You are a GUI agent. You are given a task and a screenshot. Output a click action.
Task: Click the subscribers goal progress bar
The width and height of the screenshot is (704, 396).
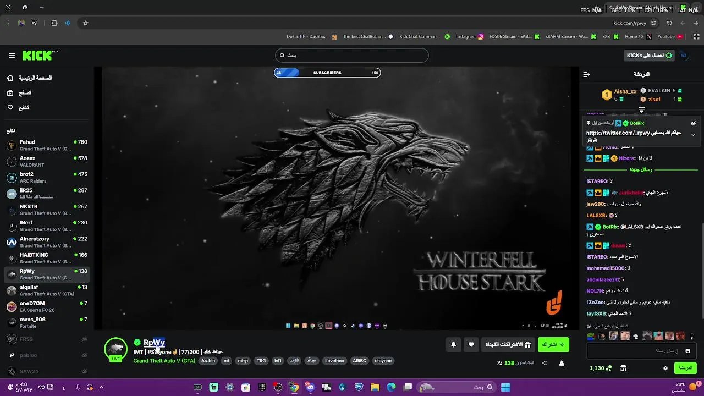(x=327, y=73)
